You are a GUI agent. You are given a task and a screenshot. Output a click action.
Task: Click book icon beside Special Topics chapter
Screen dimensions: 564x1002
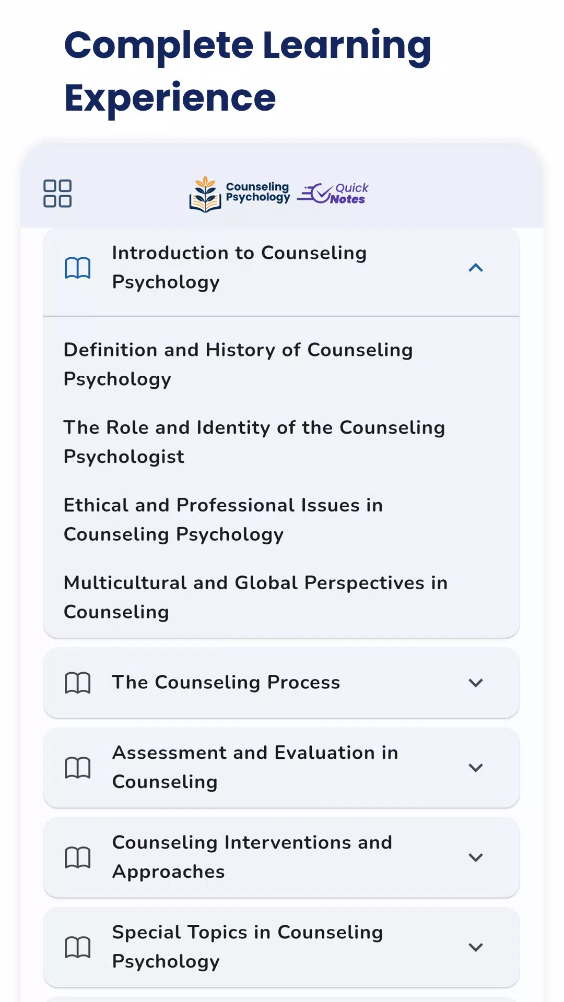(x=77, y=947)
